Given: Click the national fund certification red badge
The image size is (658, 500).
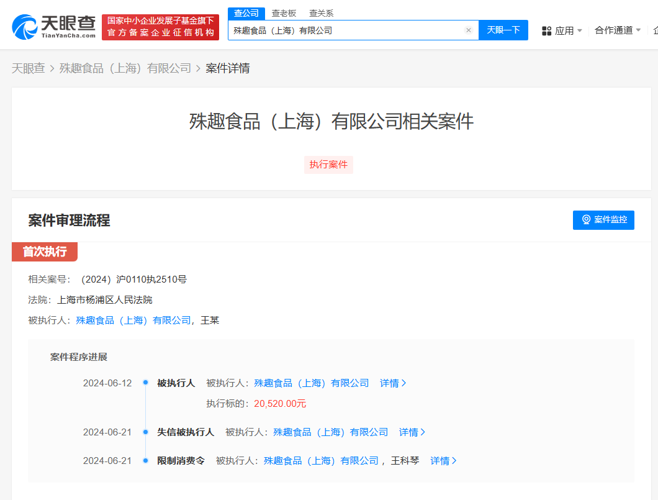Looking at the screenshot, I should (160, 27).
